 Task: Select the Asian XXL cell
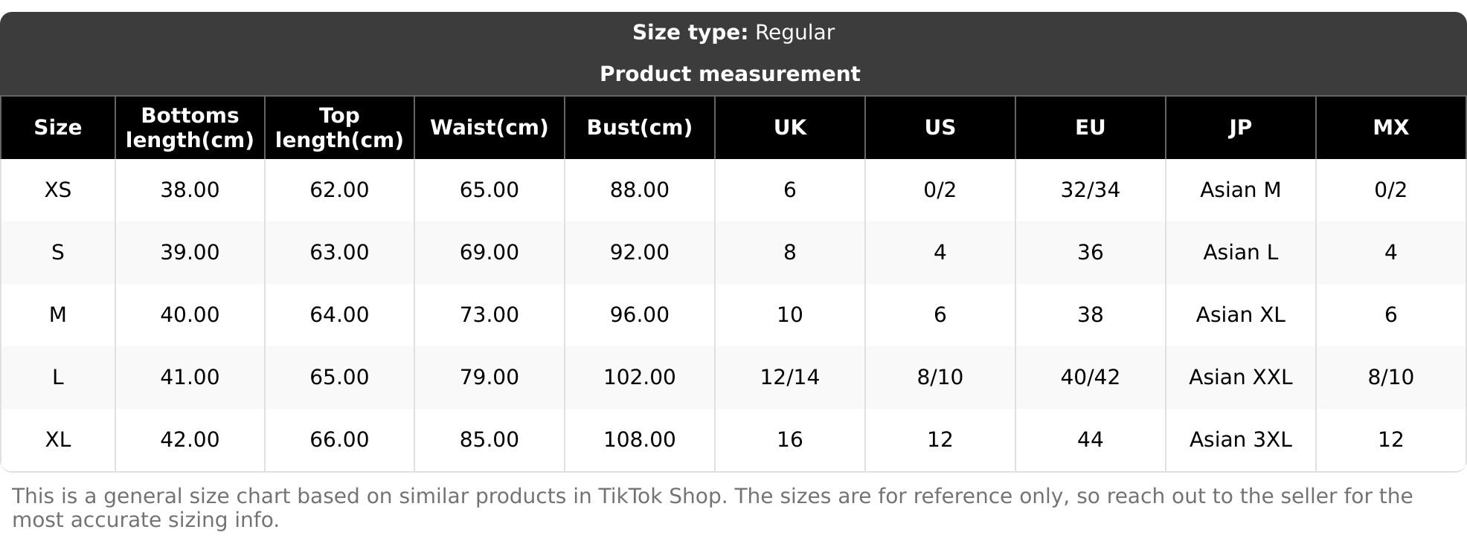[x=1240, y=378]
